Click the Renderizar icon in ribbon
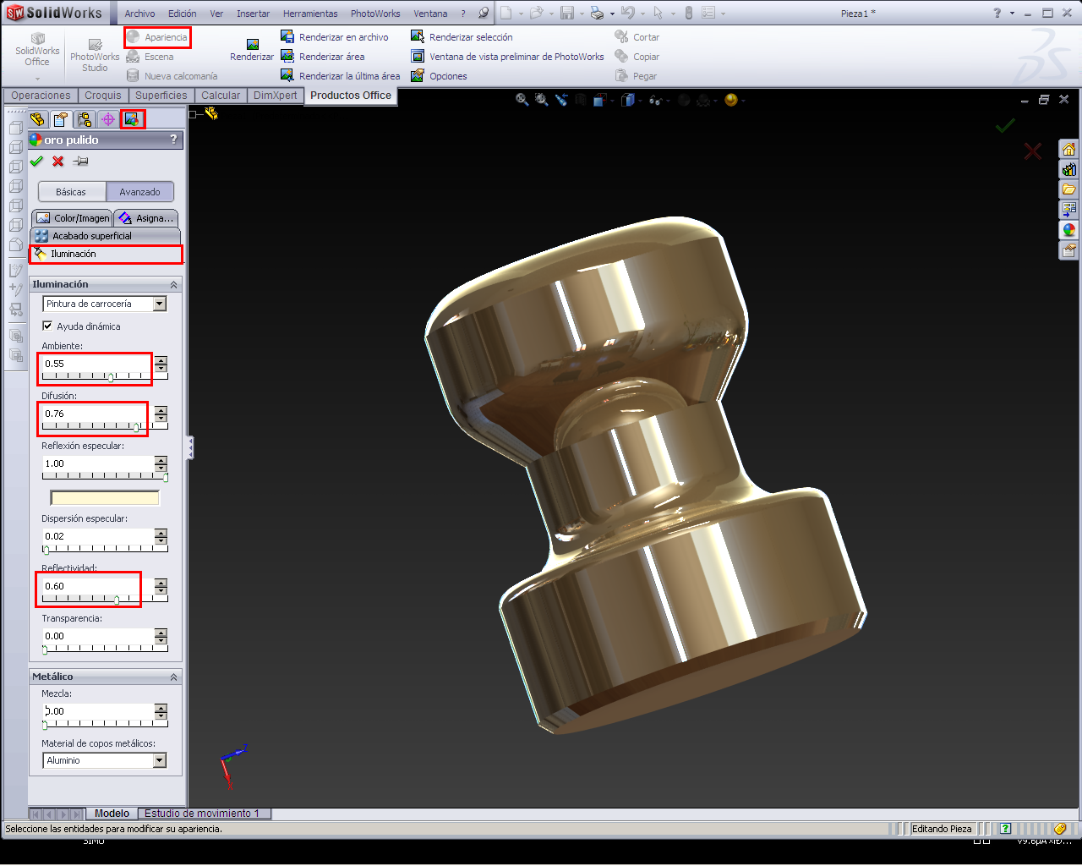 tap(252, 44)
